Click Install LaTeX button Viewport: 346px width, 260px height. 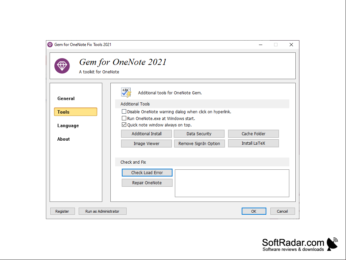pyautogui.click(x=254, y=143)
